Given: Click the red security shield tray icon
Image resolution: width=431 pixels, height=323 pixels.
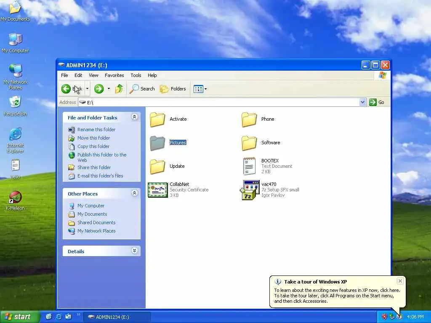Looking at the screenshot, I should tap(384, 317).
